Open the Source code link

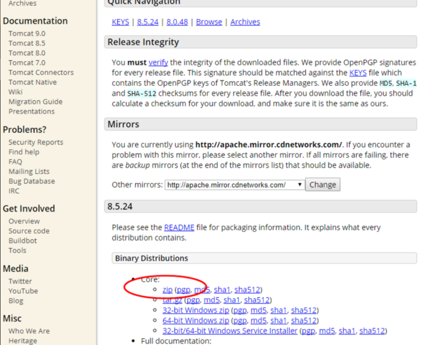29,231
